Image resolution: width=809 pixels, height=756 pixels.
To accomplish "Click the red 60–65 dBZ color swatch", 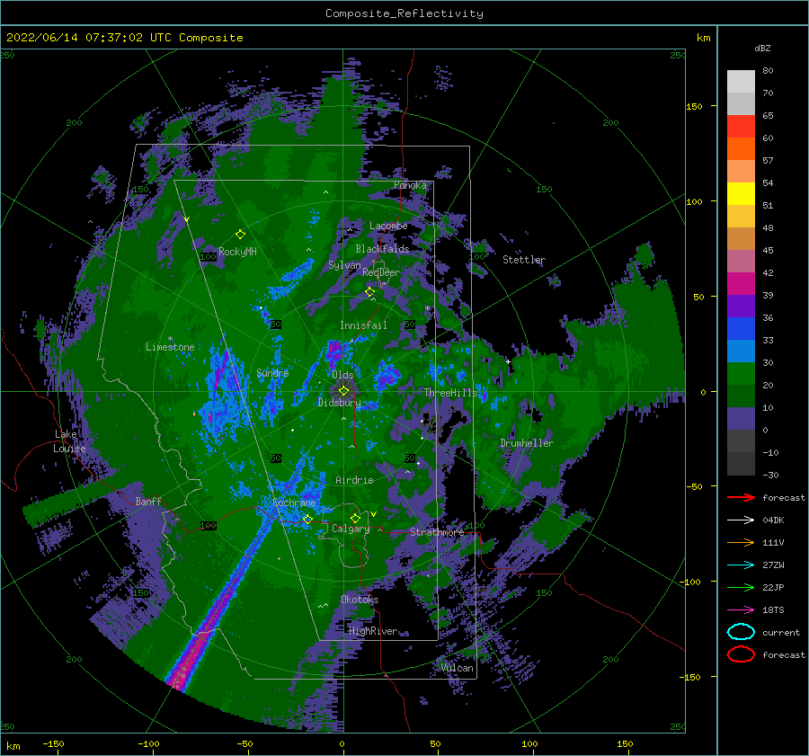I will (x=741, y=127).
